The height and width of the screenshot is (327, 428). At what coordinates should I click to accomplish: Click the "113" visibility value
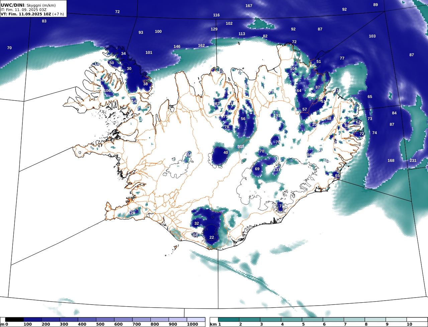click(x=242, y=34)
